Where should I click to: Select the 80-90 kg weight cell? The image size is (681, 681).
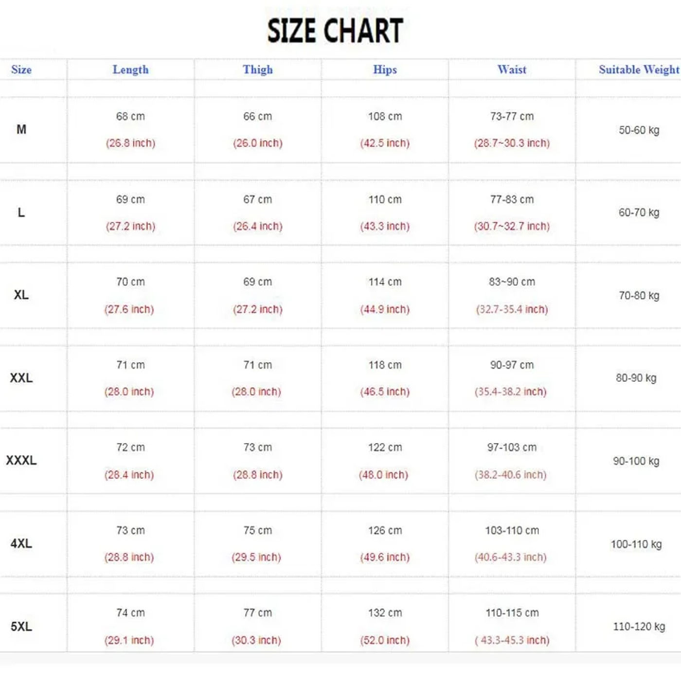(x=636, y=378)
